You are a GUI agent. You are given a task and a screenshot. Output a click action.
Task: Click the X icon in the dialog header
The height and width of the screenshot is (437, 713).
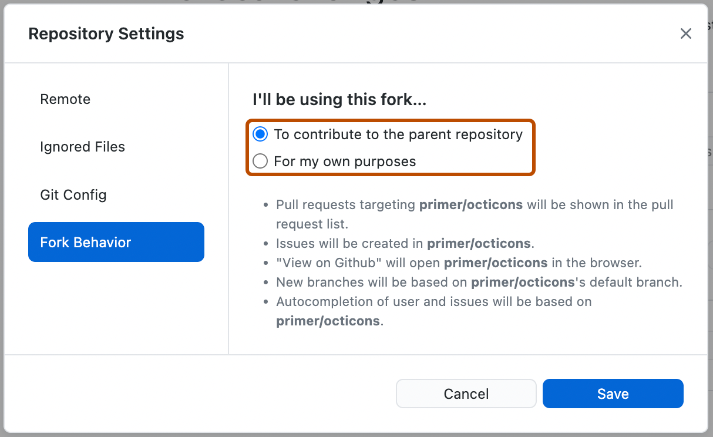pyautogui.click(x=685, y=33)
